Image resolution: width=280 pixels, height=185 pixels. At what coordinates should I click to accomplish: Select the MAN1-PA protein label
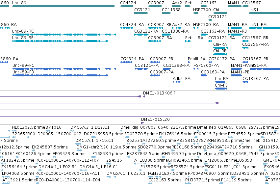click(240, 66)
